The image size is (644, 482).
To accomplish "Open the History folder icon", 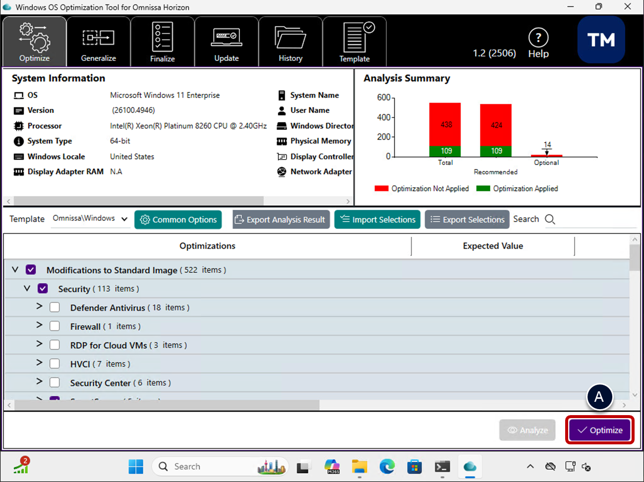I will coord(290,38).
